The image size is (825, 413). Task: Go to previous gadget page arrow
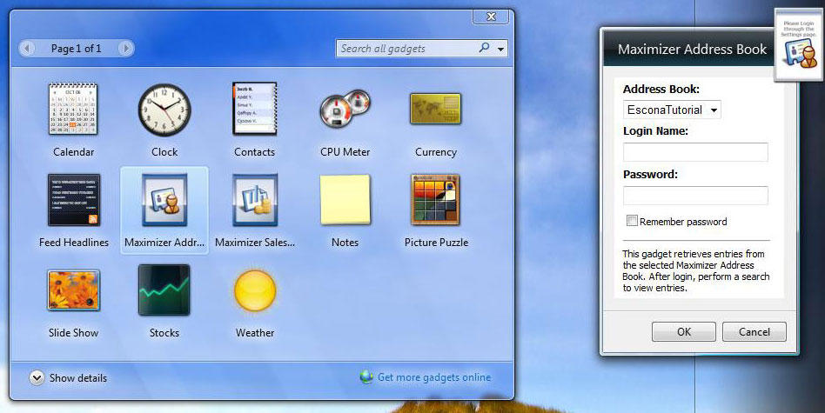click(x=27, y=49)
